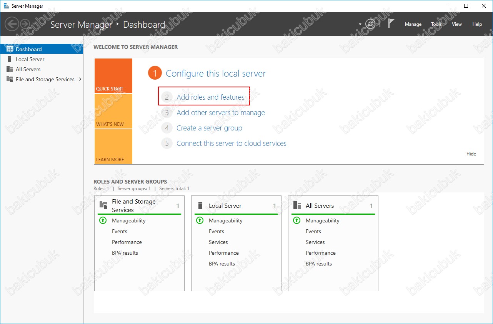Select the QUICK START tab

113,76
